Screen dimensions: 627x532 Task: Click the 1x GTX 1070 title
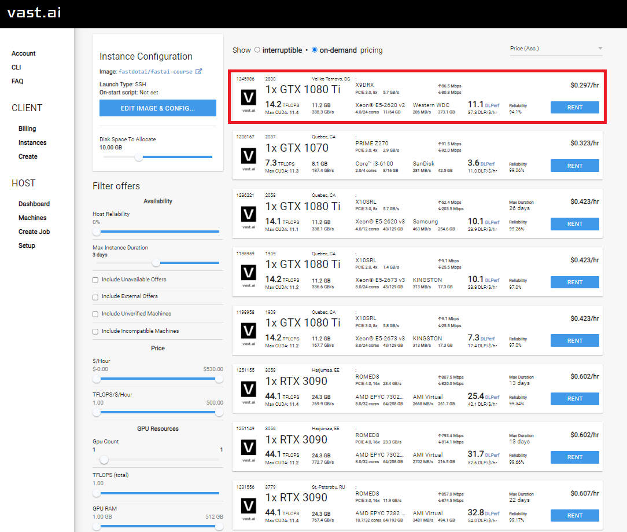pos(297,148)
